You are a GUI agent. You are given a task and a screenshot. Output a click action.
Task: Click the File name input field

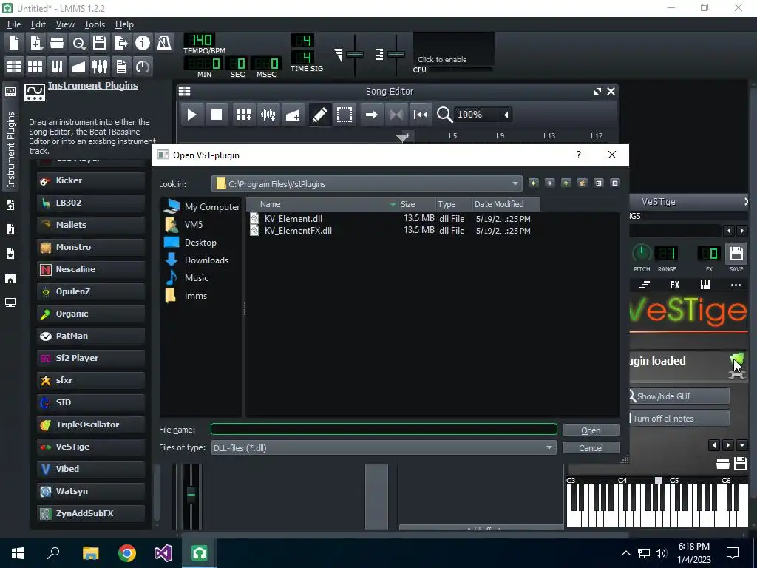(384, 430)
